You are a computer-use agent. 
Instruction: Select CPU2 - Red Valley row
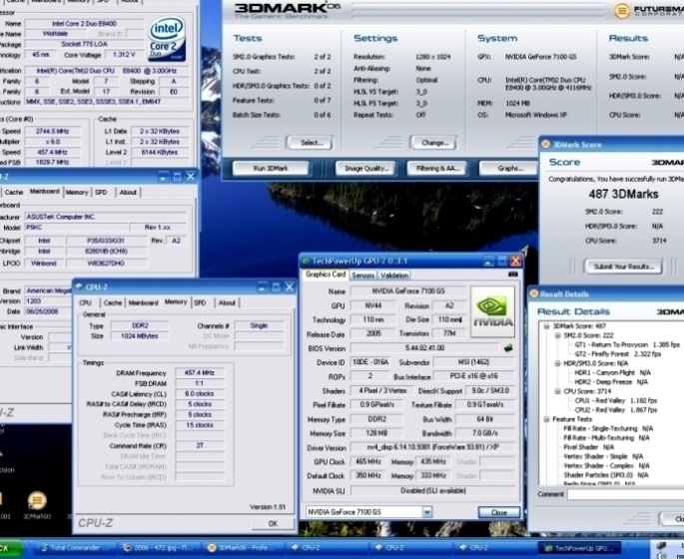615,410
